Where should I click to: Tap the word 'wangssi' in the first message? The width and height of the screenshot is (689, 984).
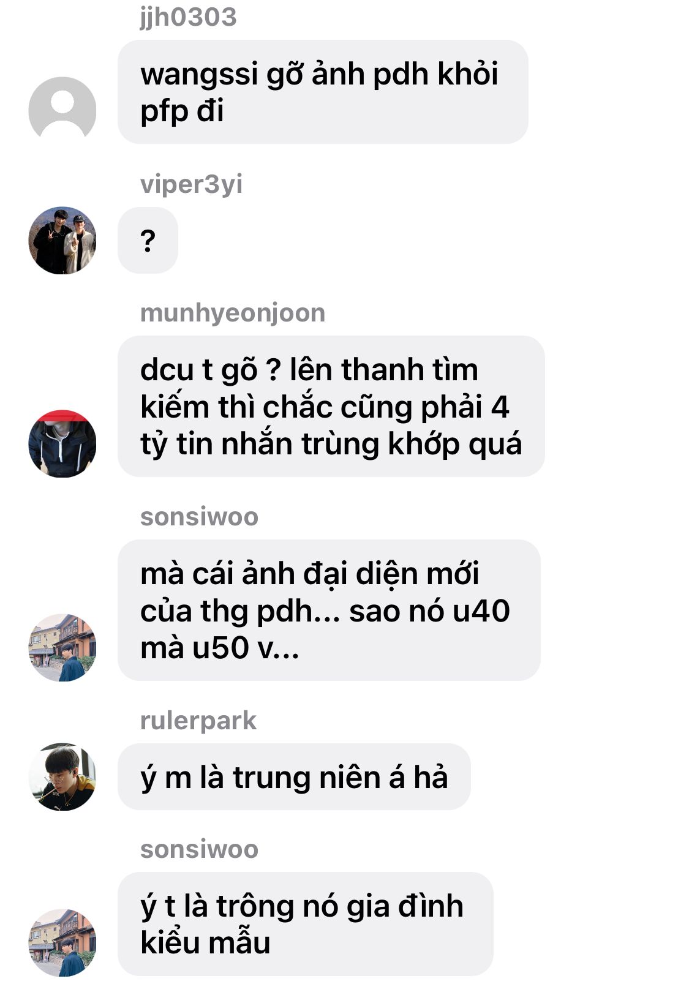pyautogui.click(x=199, y=75)
